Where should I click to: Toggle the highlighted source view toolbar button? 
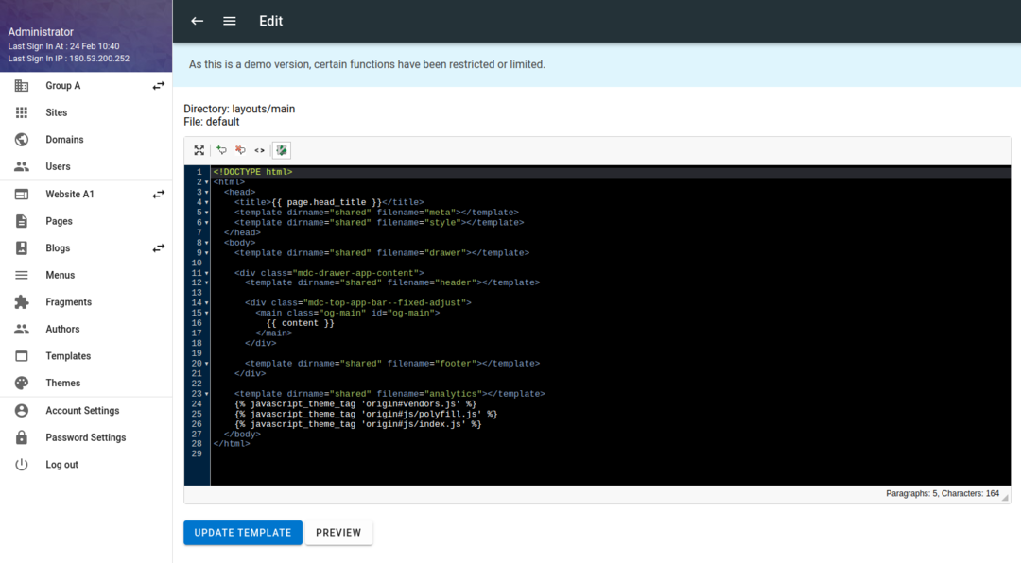tap(282, 150)
